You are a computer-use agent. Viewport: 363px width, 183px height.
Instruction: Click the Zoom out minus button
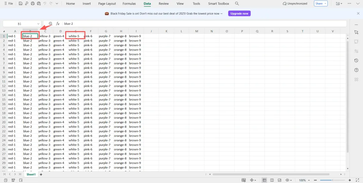[315, 180]
